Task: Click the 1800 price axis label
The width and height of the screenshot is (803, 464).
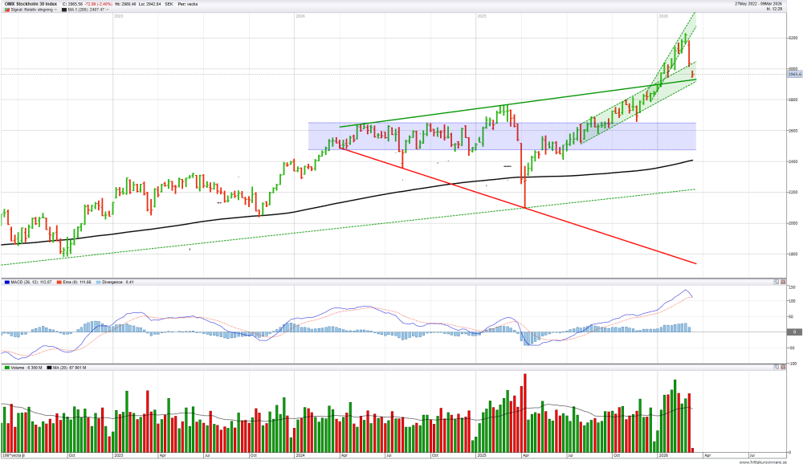Action: click(x=793, y=254)
